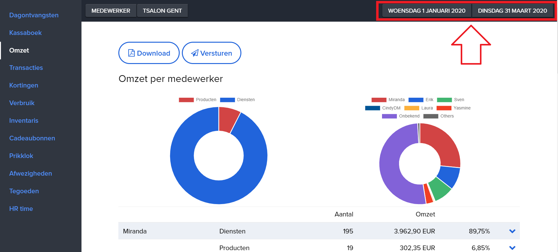Click the Aantal column header

(344, 214)
